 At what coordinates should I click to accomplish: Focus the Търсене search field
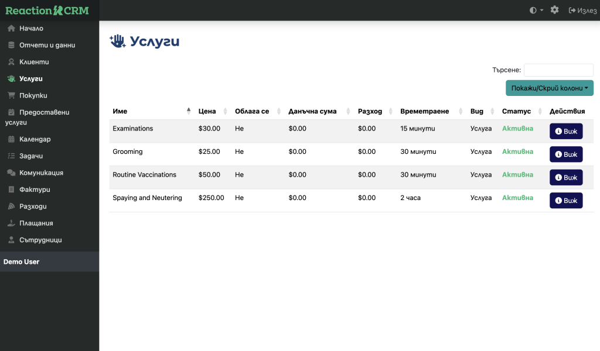point(558,70)
